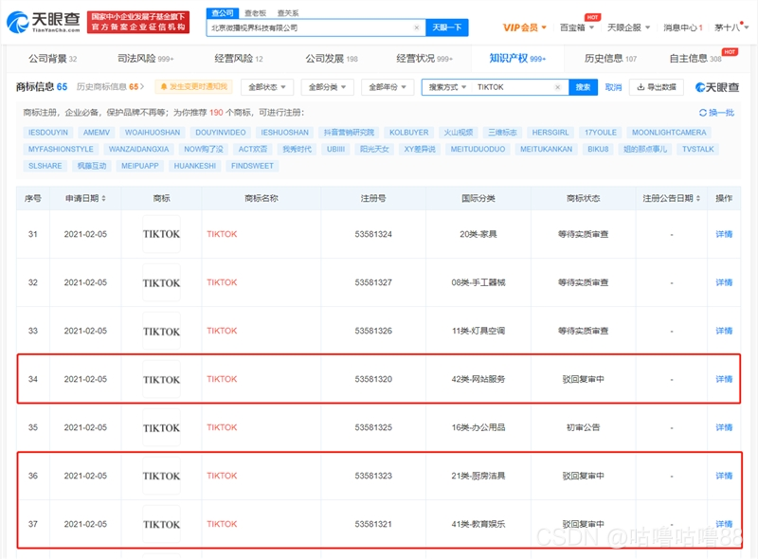Viewport: 758px width, 559px height.
Task: Click TIKTOK name link in row 32
Action: tap(222, 282)
